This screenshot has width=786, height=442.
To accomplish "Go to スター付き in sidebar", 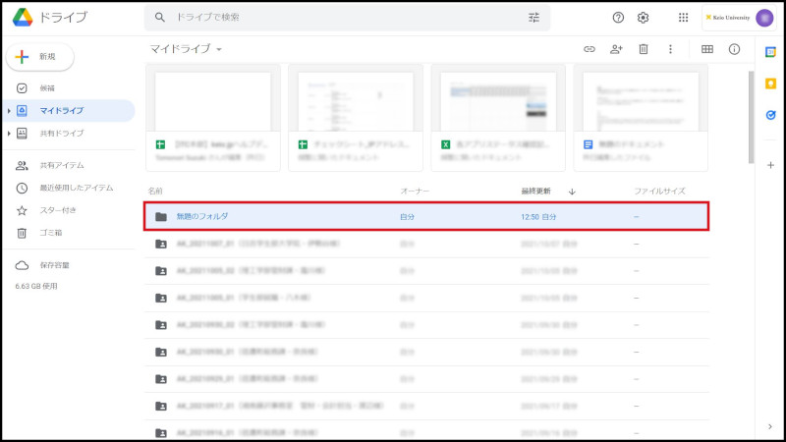I will [57, 210].
